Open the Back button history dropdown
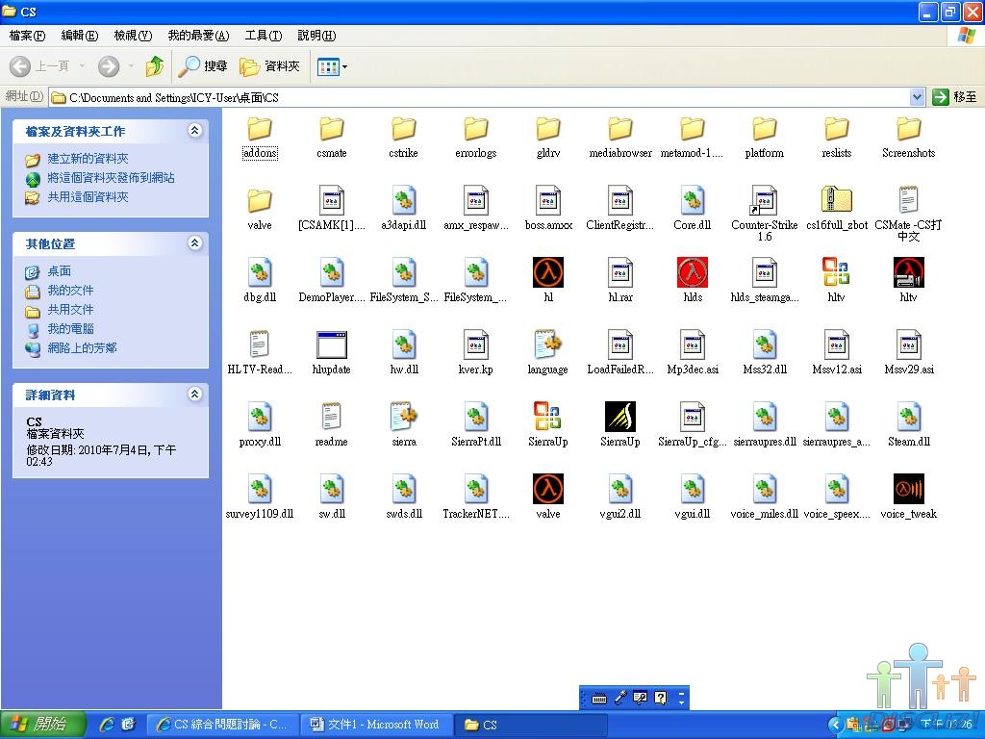 [x=82, y=66]
